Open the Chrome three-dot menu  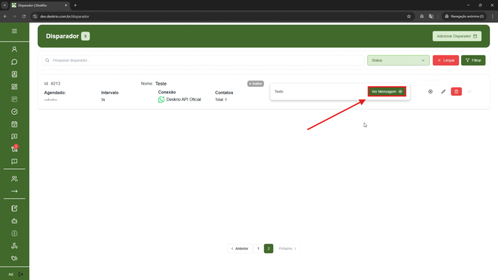pyautogui.click(x=492, y=16)
